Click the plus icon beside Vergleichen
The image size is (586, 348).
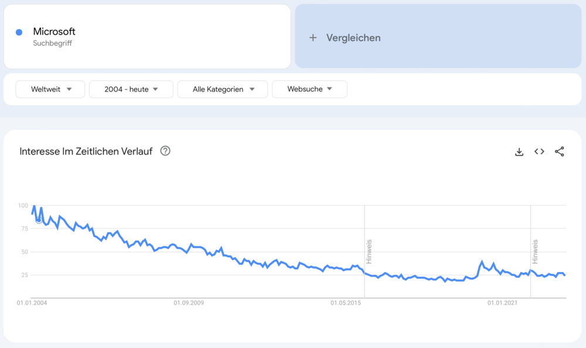[x=313, y=37]
